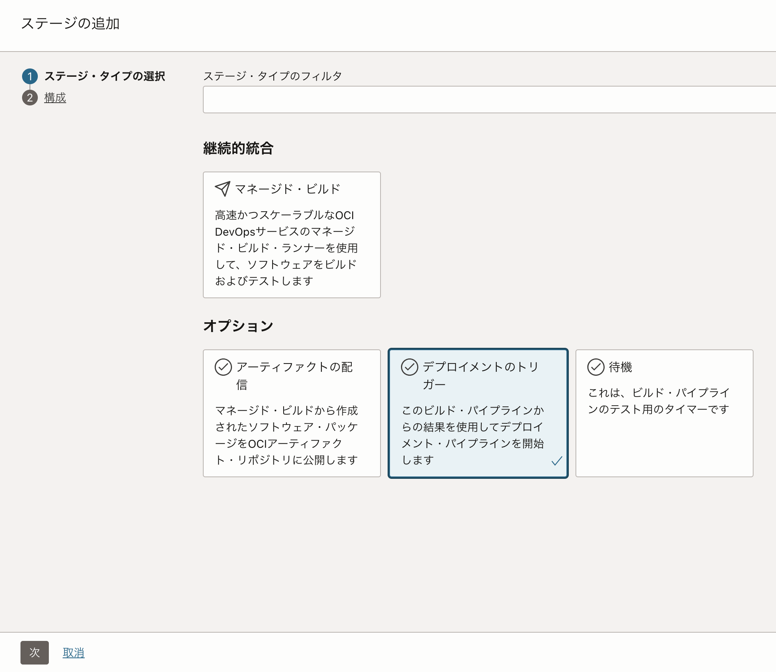Open the 構成 step link
Image resolution: width=776 pixels, height=672 pixels.
(x=55, y=98)
